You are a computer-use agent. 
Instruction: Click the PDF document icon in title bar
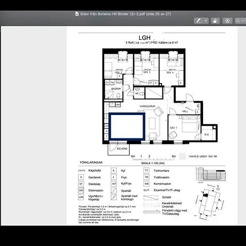[77, 14]
